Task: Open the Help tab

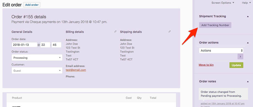Action: (246, 3)
